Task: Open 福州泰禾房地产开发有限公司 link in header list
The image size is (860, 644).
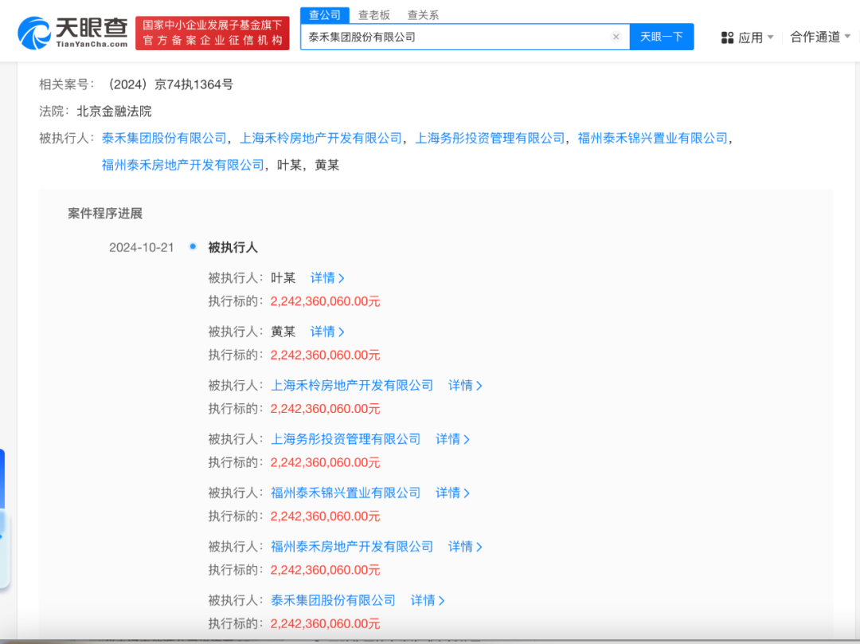Action: [182, 165]
